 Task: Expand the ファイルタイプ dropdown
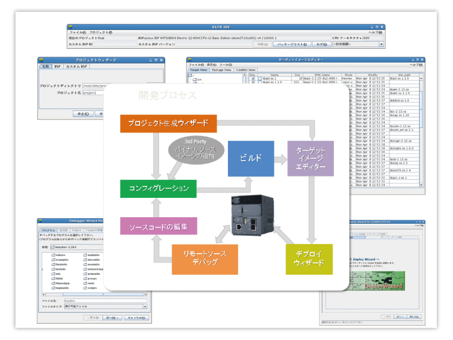point(145,306)
